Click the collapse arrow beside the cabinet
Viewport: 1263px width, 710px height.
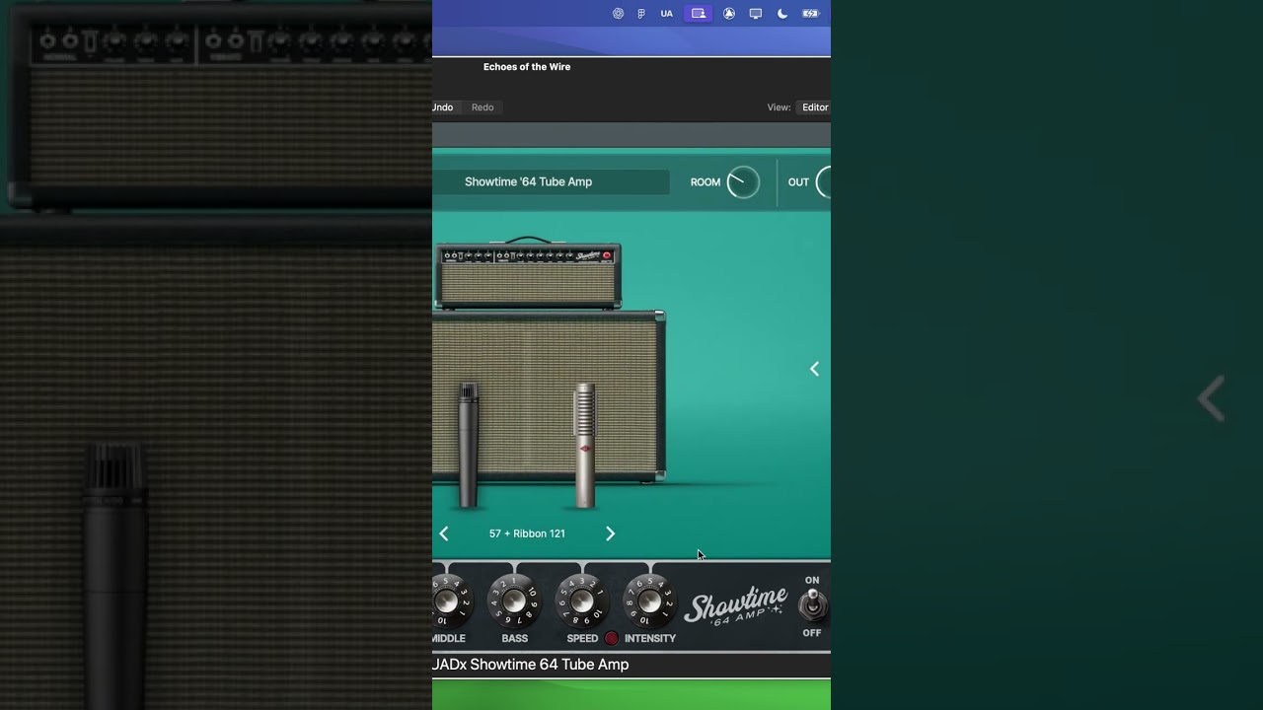pos(814,369)
